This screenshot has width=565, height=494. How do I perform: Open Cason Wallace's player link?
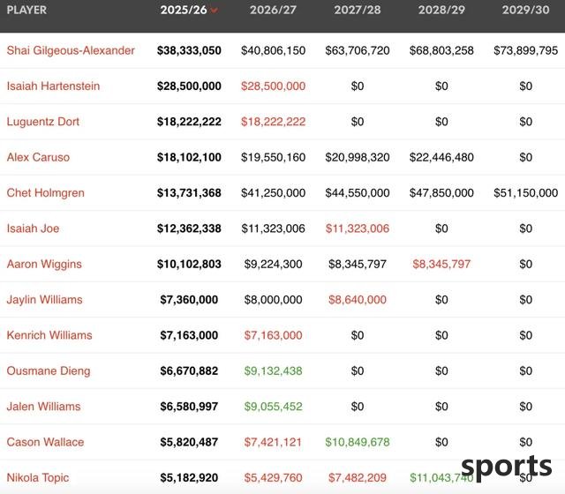45,442
